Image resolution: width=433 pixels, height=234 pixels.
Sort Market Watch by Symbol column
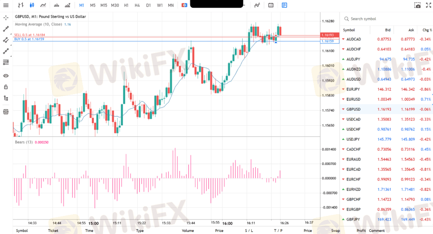[349, 30]
